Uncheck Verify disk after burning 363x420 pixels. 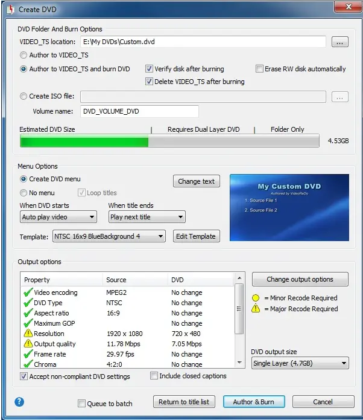click(150, 69)
